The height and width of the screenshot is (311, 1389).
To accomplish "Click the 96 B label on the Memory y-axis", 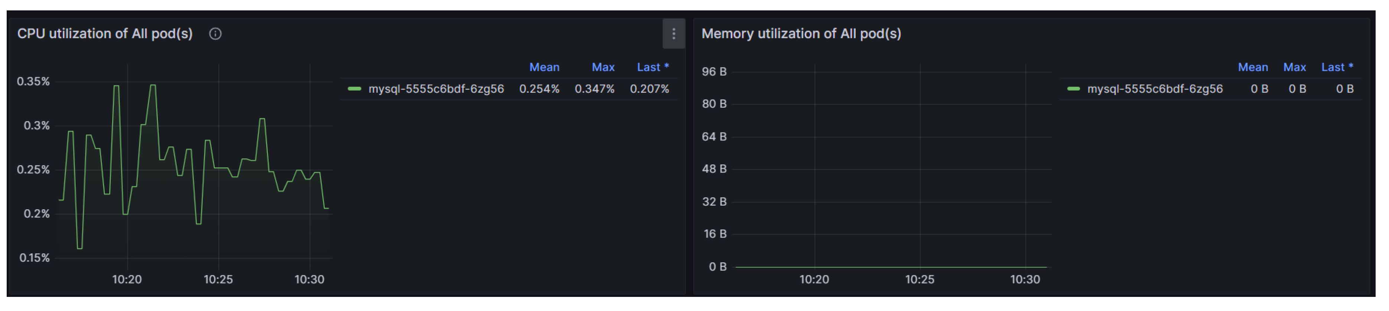I will [x=714, y=72].
